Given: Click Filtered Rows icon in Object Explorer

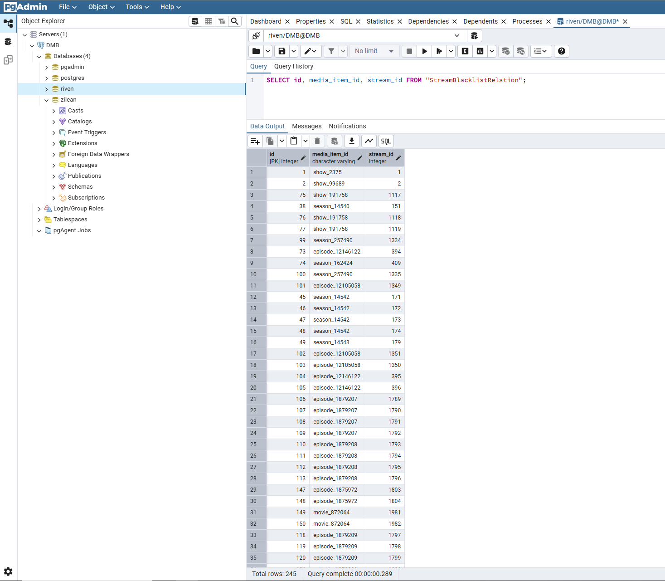Looking at the screenshot, I should coord(222,21).
